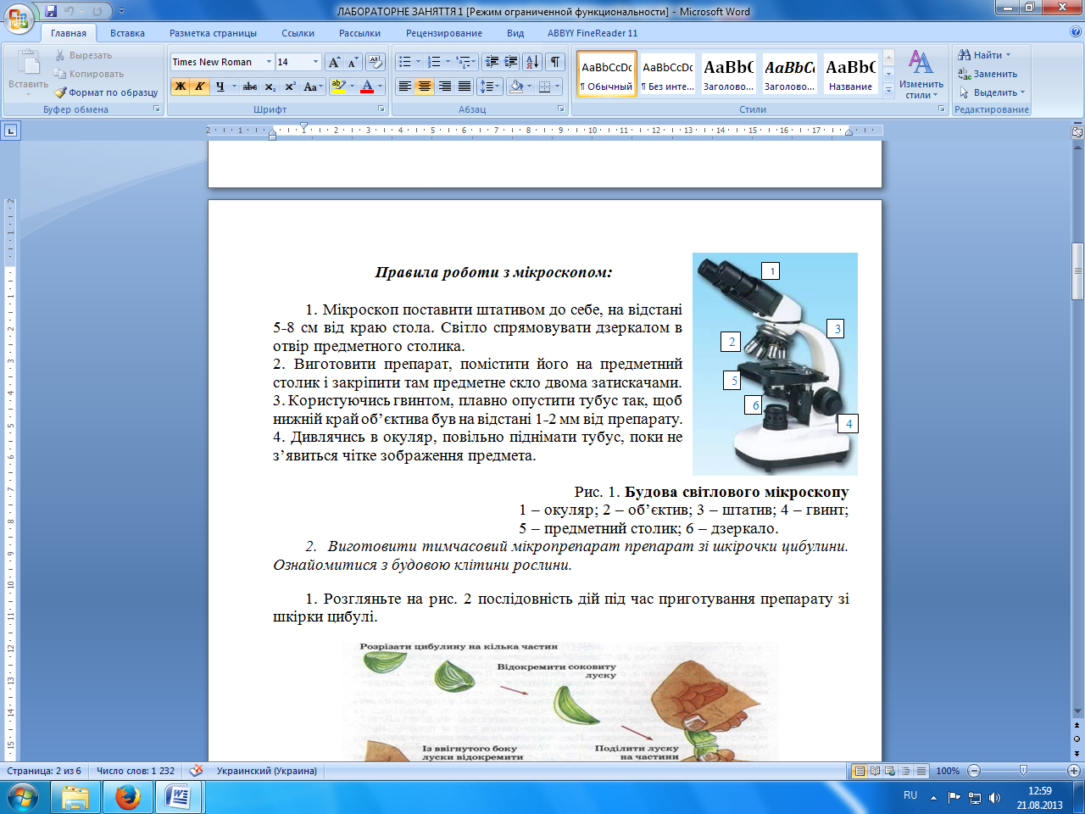Toggle Underline (Ч) formatting
Image resolution: width=1085 pixels, height=814 pixels.
[220, 86]
